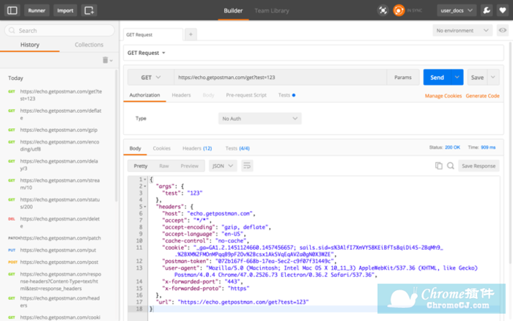Screen dimensions: 513x321
Task: Open the Pre-request Script tab
Action: click(246, 95)
